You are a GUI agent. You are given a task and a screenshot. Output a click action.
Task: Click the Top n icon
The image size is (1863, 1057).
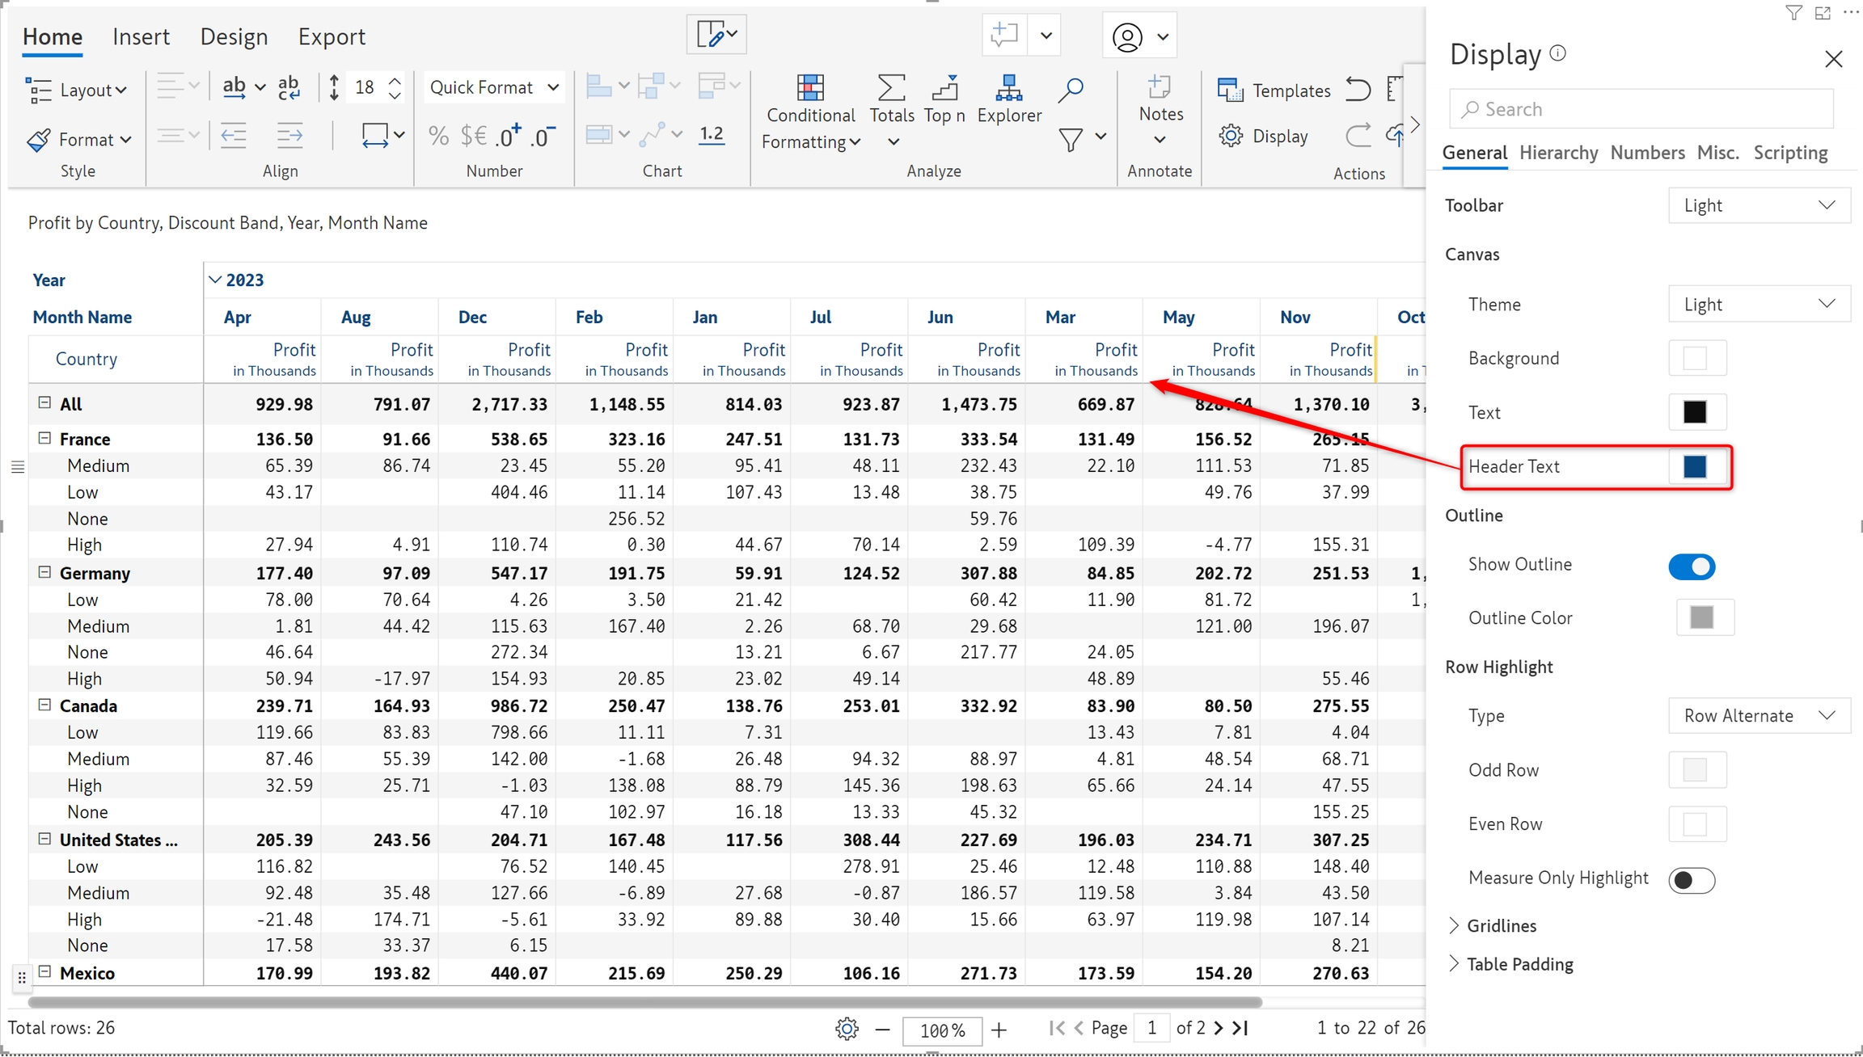click(944, 89)
